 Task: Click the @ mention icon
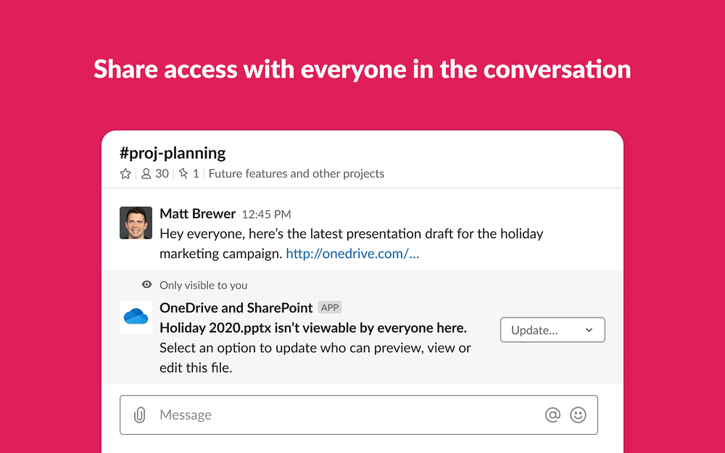coord(552,415)
